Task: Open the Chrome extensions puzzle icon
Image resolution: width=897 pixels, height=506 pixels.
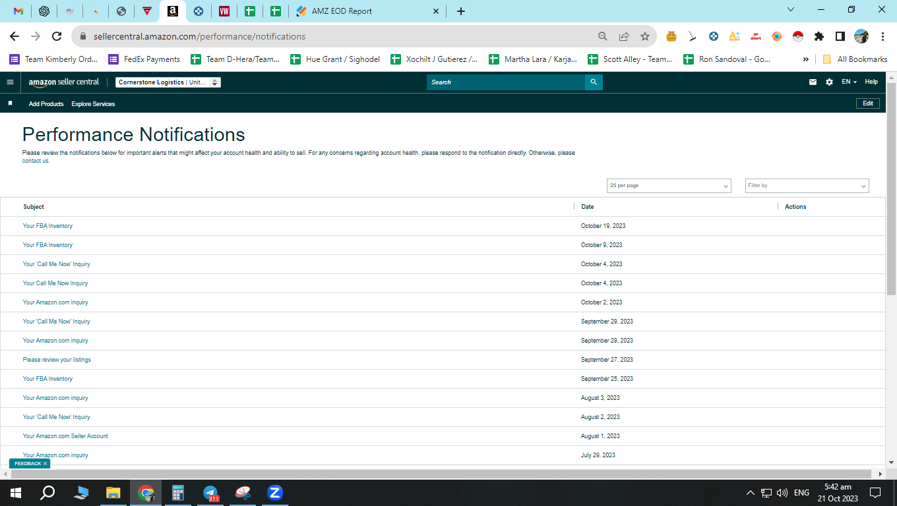Action: 819,36
